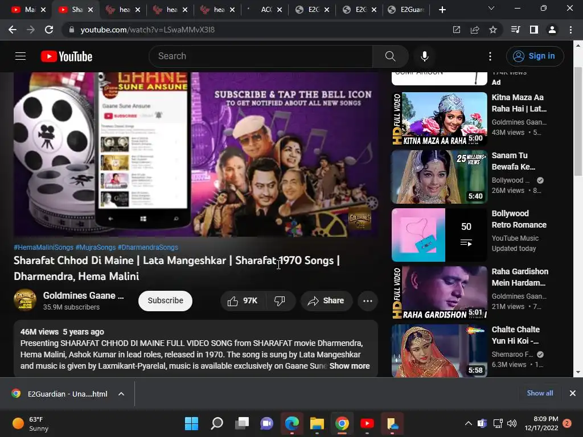The width and height of the screenshot is (583, 437).
Task: Click Show all downloads
Action: point(540,393)
